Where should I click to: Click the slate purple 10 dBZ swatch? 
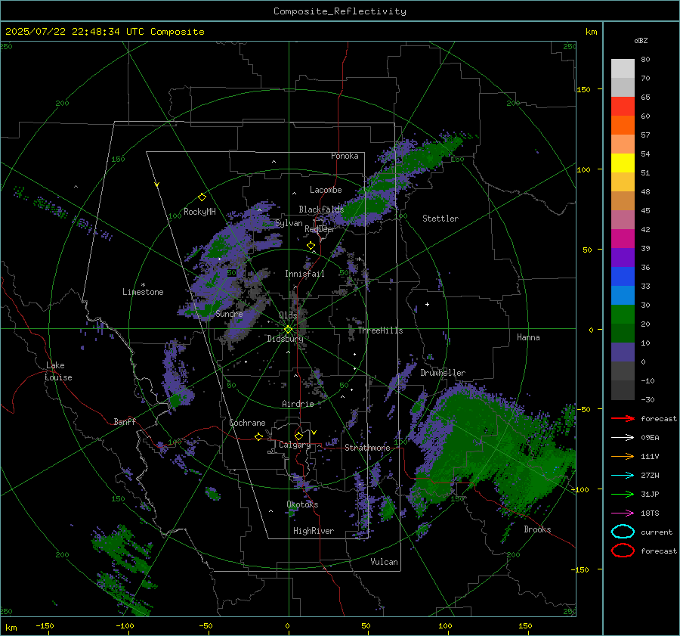pos(623,352)
